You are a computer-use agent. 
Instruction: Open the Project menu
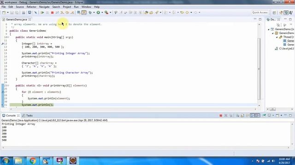67,7
